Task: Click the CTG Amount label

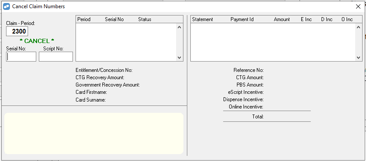Action: point(250,77)
